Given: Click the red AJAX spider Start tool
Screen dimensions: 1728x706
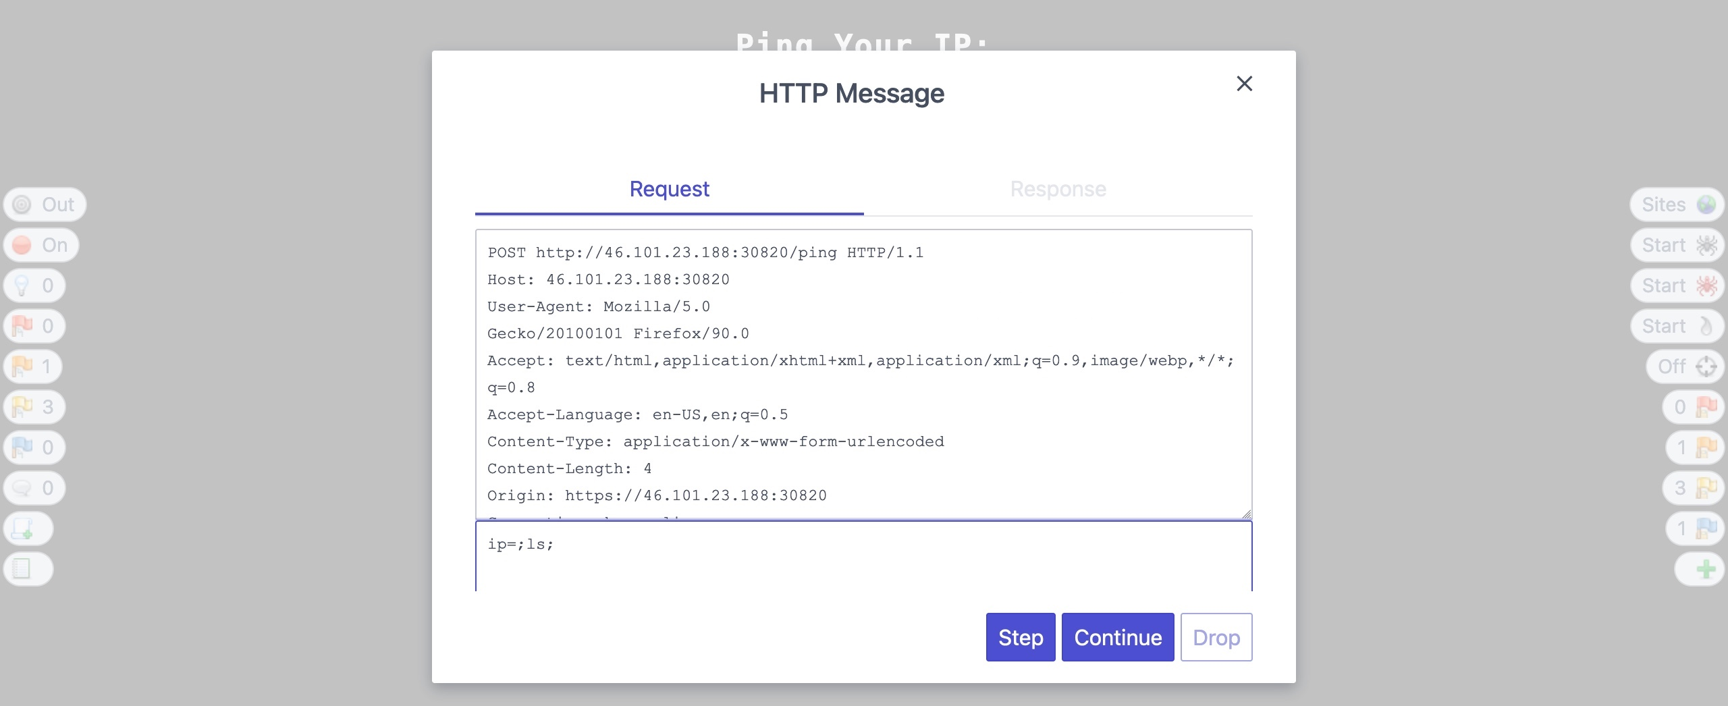Looking at the screenshot, I should (x=1678, y=286).
